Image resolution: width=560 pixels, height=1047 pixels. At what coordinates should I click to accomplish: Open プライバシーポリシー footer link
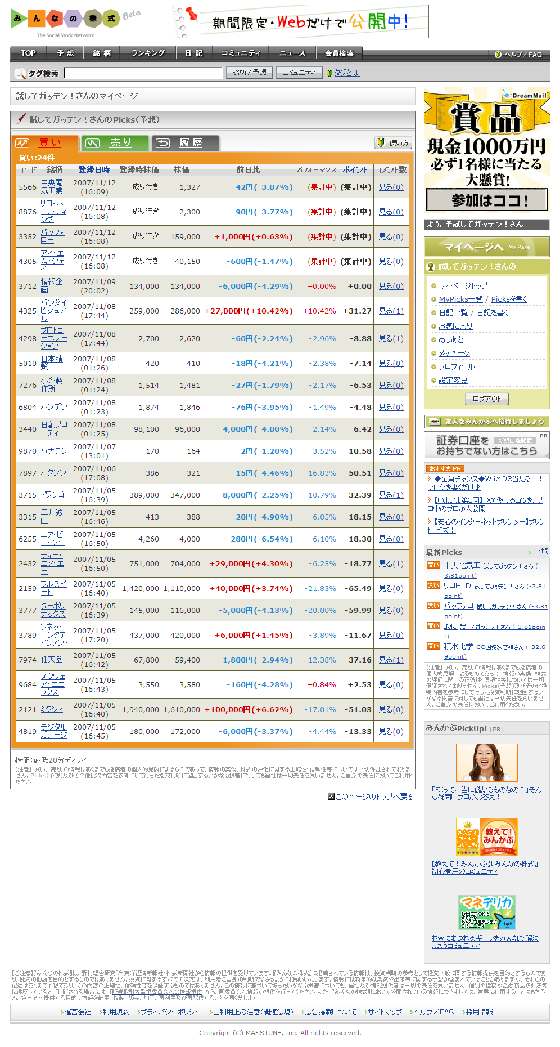coord(171,1012)
